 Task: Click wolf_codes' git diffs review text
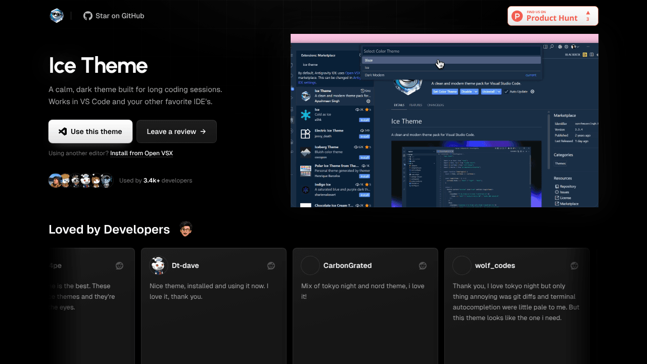pyautogui.click(x=516, y=302)
